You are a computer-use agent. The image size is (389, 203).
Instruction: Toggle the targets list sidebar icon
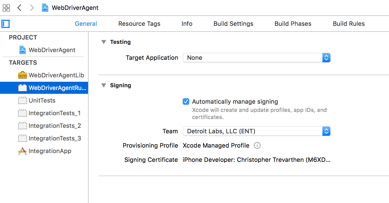6,24
